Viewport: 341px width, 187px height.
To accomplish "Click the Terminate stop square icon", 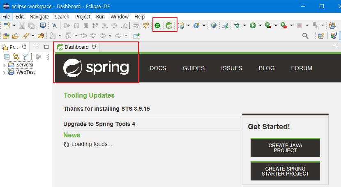I will point(86,25).
